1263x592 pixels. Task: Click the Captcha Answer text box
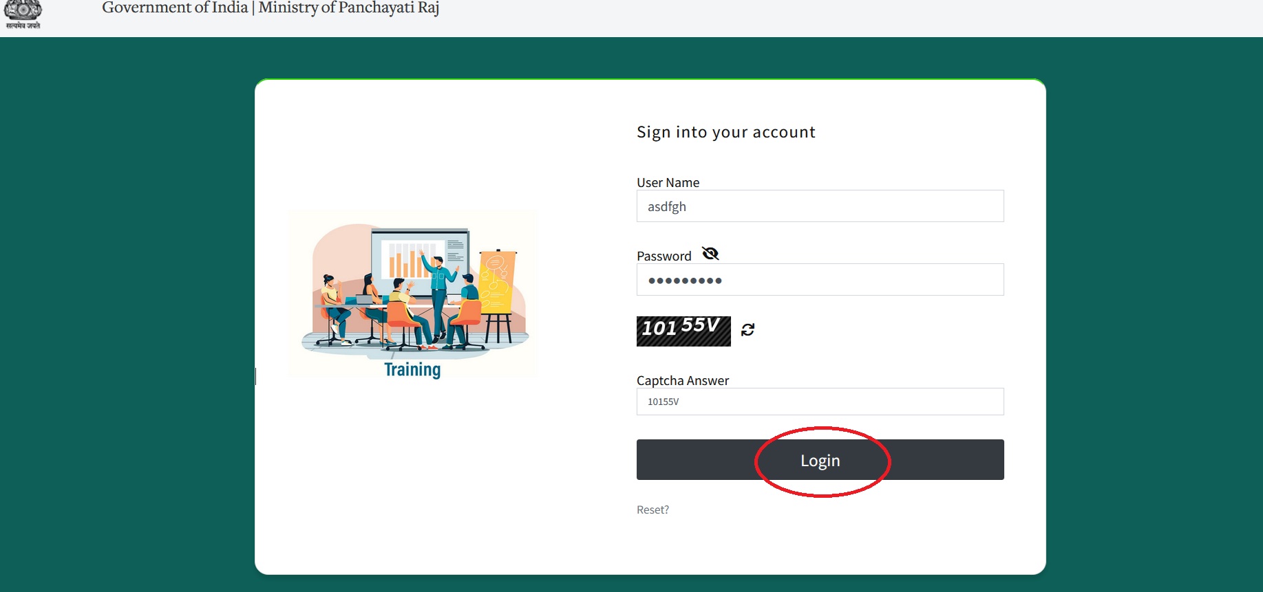820,402
